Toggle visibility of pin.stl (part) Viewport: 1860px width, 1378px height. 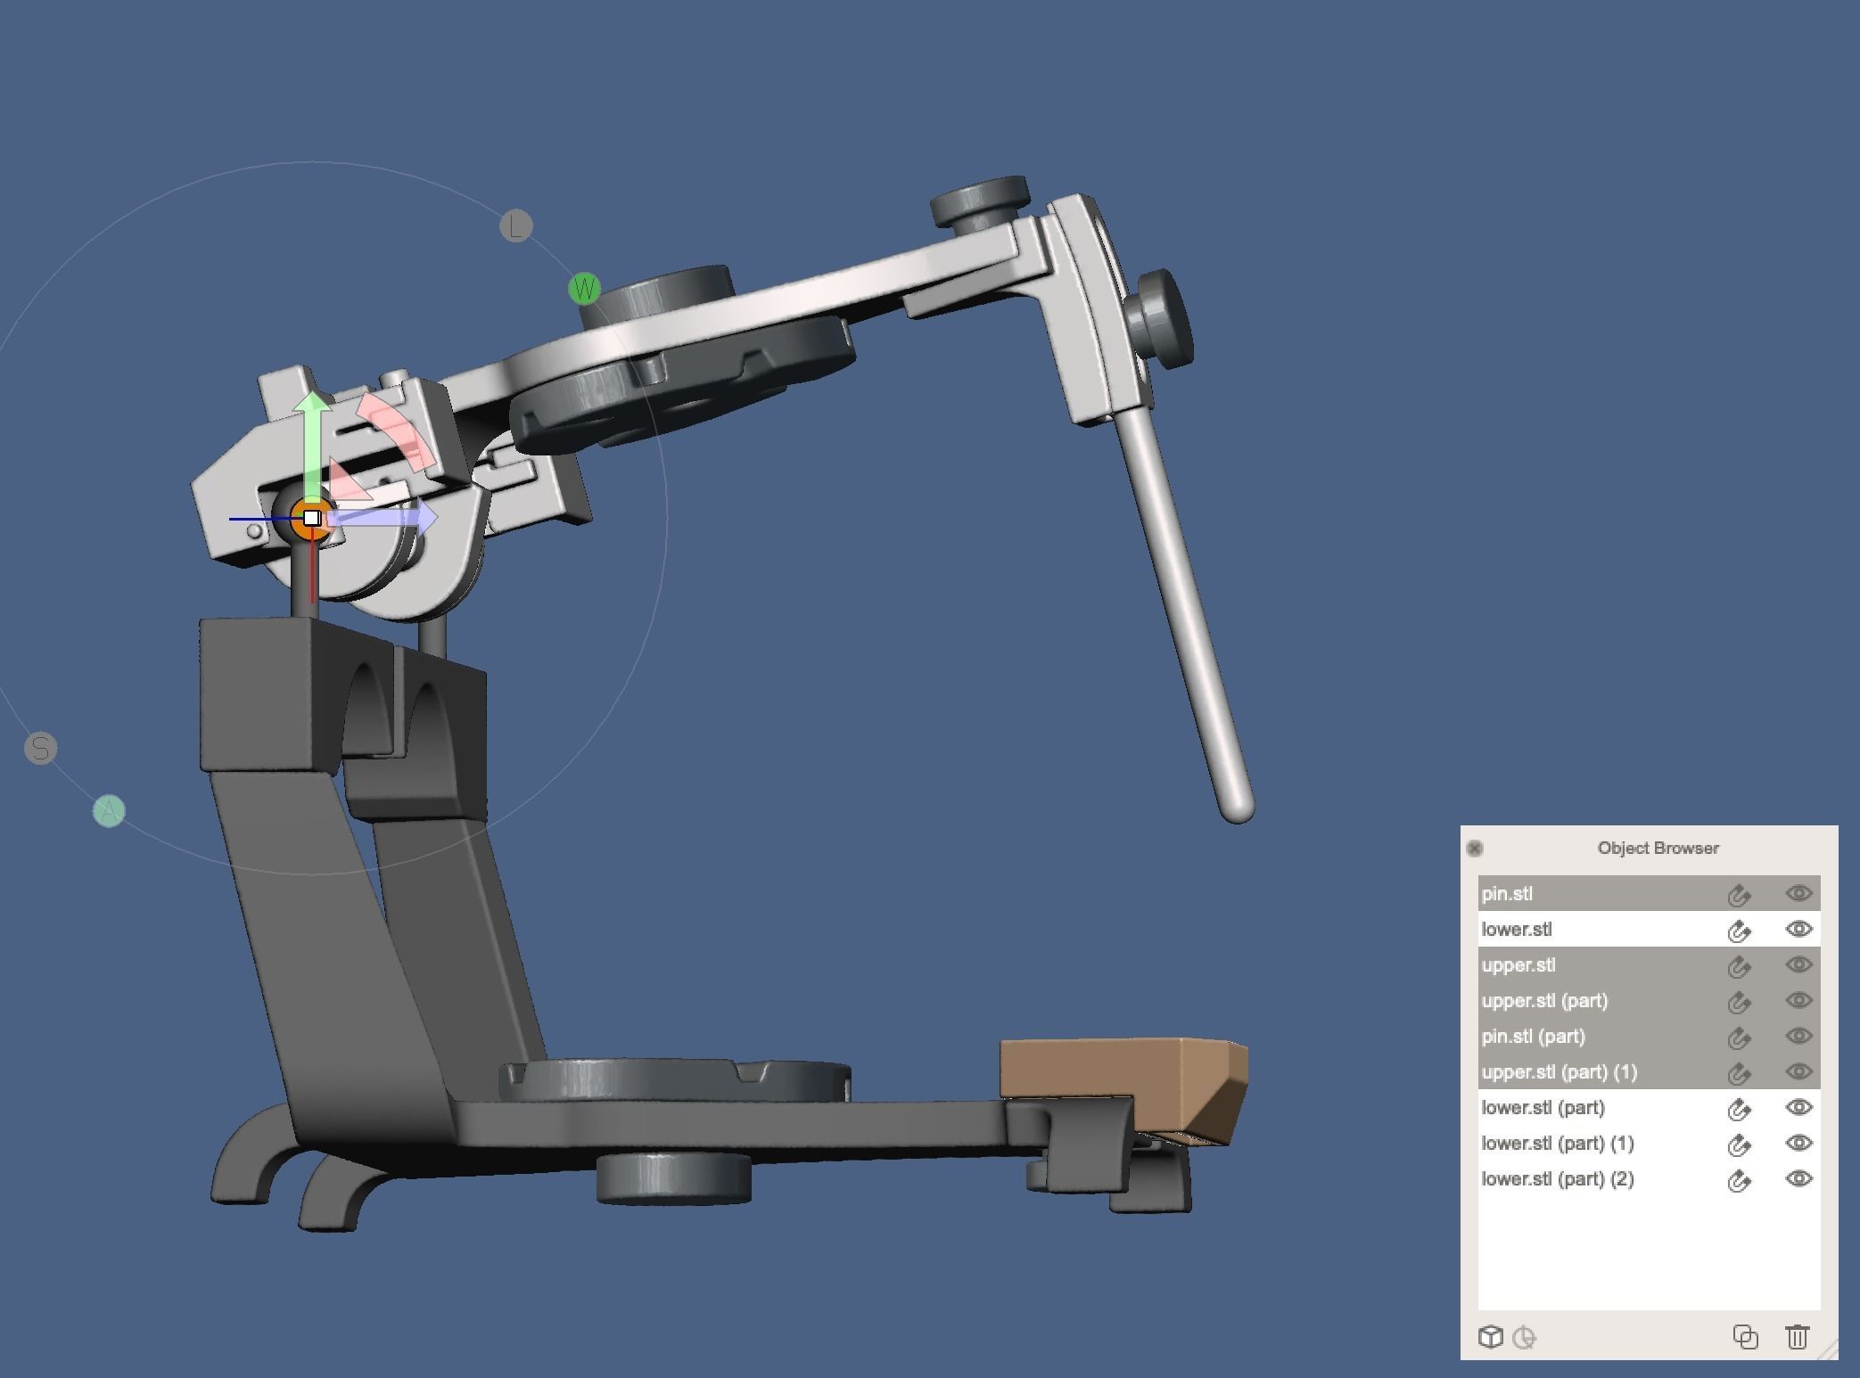click(x=1798, y=1036)
